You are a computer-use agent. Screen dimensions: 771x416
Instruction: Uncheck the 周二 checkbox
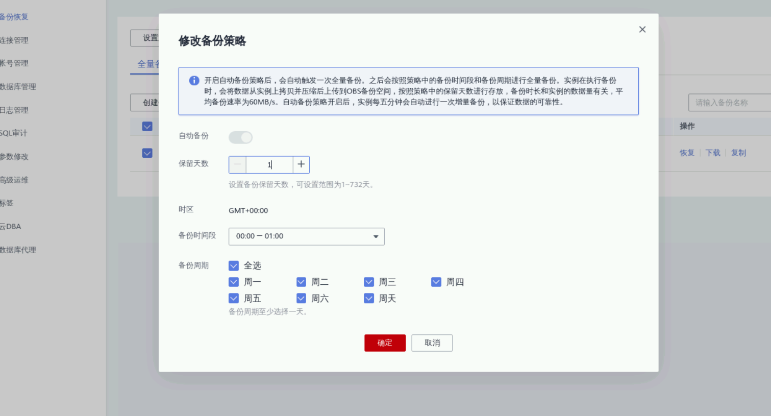coord(301,282)
